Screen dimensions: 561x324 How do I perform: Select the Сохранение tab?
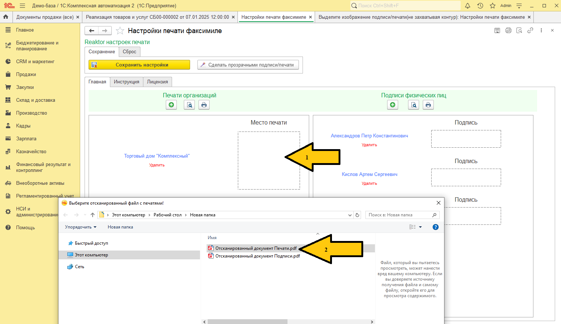tap(102, 52)
